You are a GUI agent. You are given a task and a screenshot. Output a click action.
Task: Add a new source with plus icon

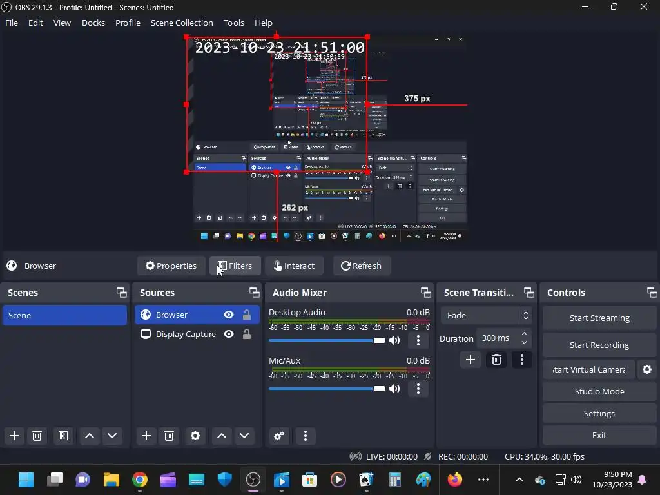[x=146, y=436]
